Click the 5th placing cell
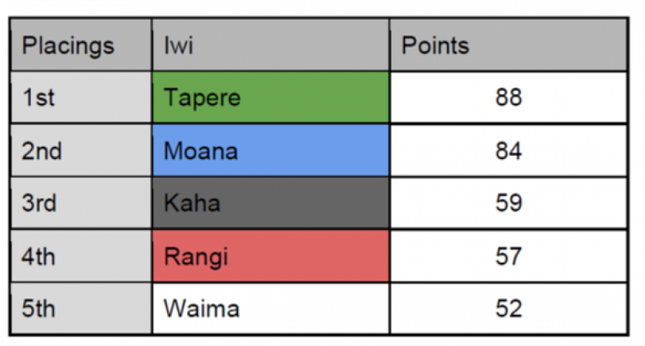 pyautogui.click(x=81, y=309)
